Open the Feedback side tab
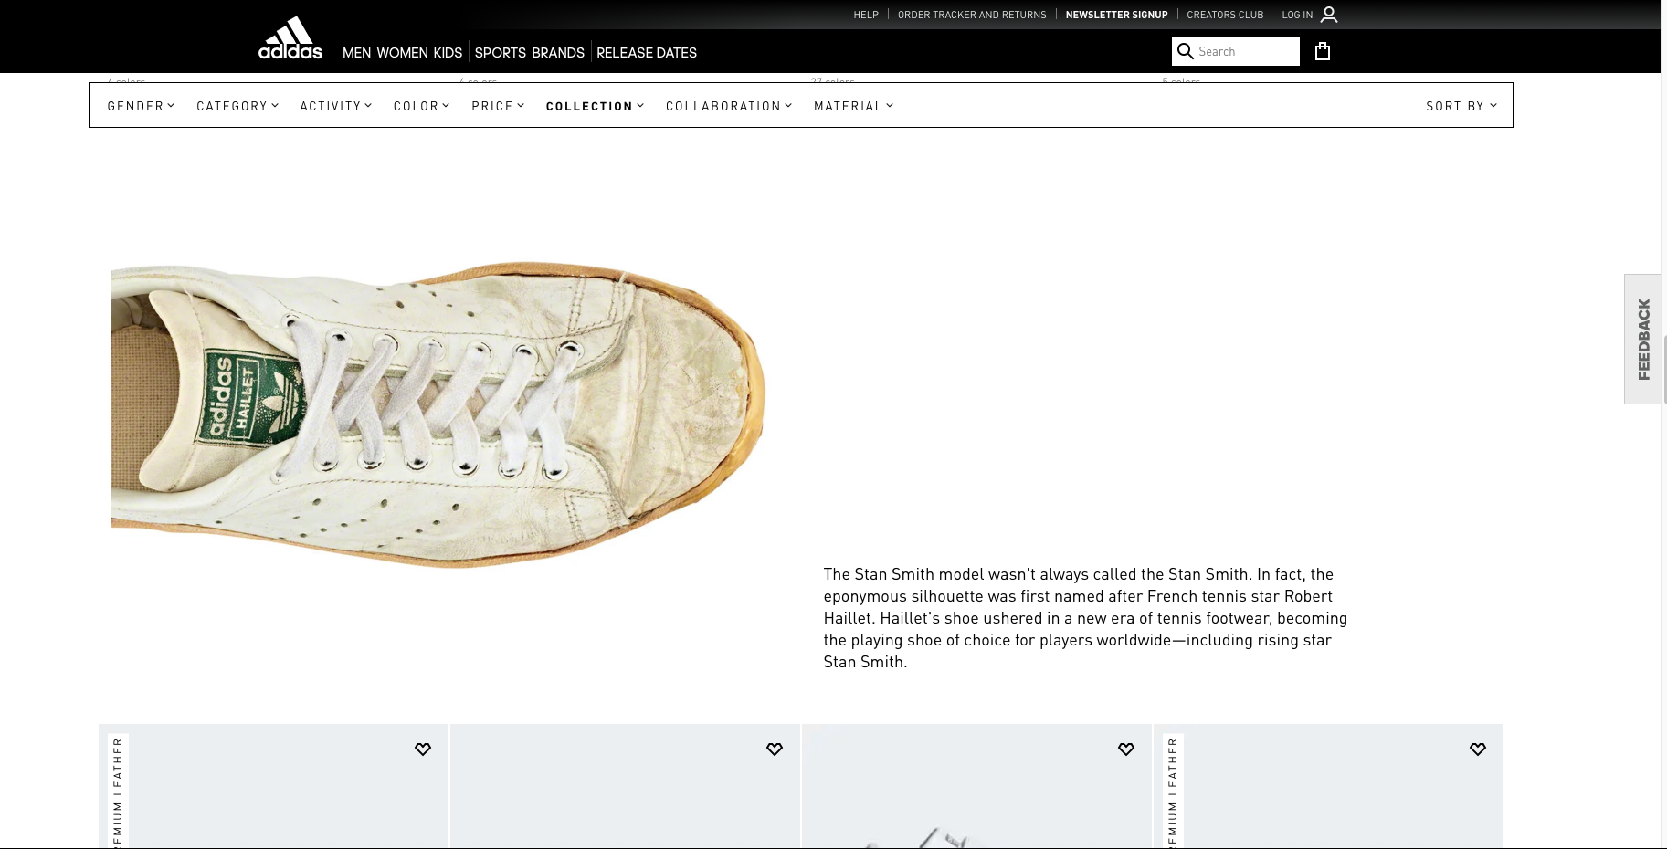 click(x=1643, y=339)
